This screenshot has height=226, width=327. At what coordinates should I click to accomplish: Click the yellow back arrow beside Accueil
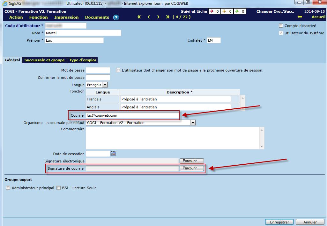(300, 17)
